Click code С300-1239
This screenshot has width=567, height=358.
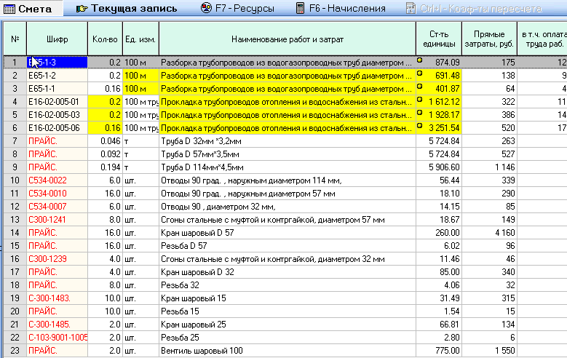tap(47, 259)
